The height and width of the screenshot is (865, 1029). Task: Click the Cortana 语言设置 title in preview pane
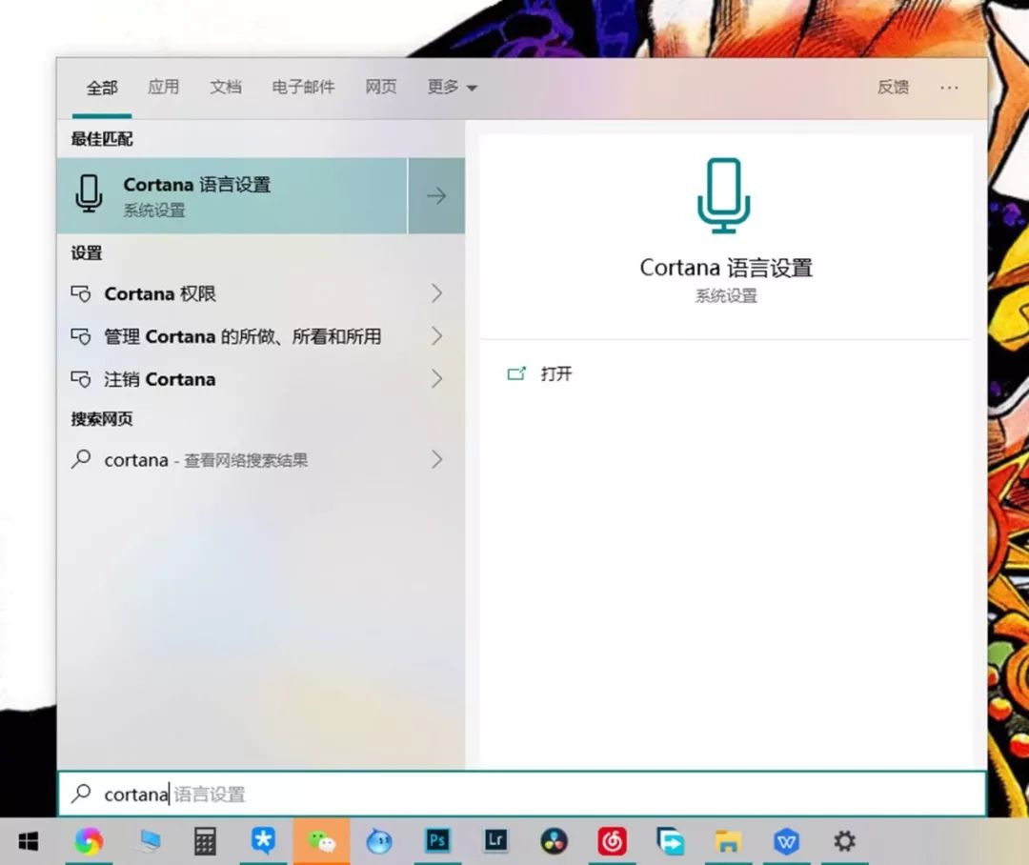pyautogui.click(x=726, y=267)
